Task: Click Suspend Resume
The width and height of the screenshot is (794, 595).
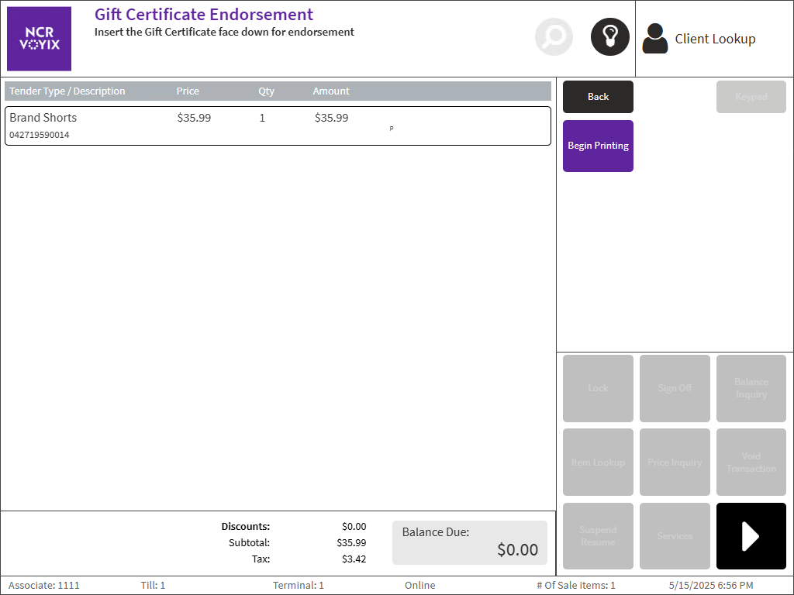Action: click(x=598, y=536)
